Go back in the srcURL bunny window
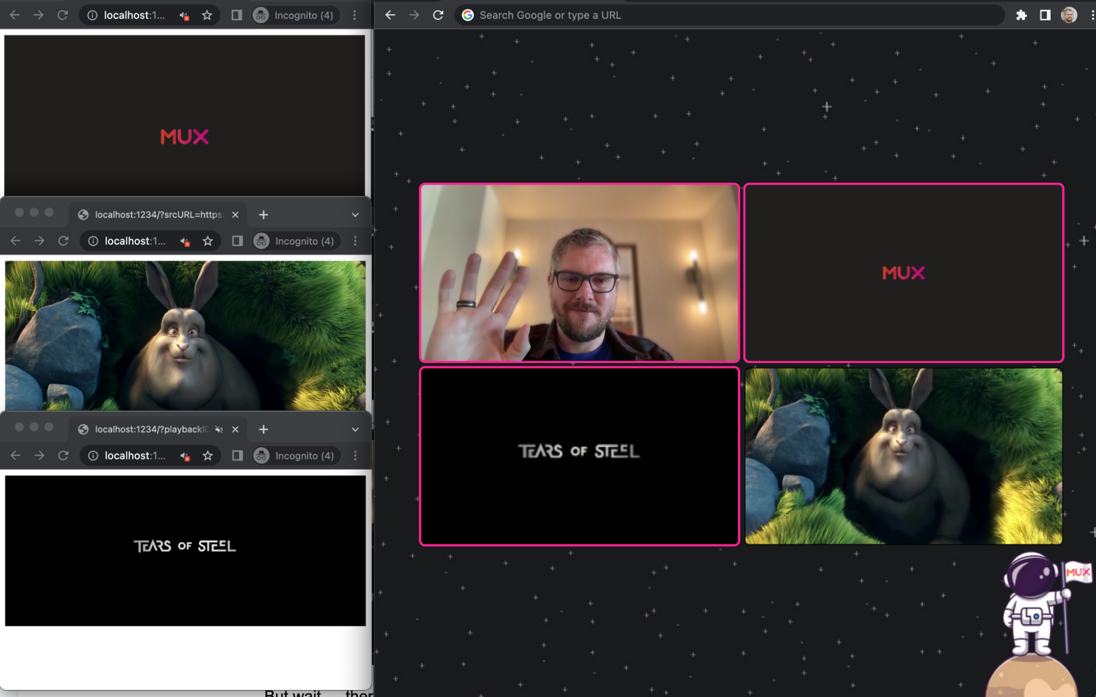The width and height of the screenshot is (1096, 697). click(15, 241)
